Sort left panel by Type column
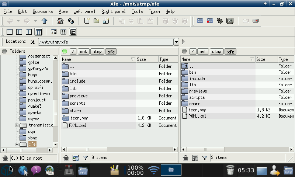Viewport: 295px width, 177px height. pyautogui.click(x=168, y=59)
